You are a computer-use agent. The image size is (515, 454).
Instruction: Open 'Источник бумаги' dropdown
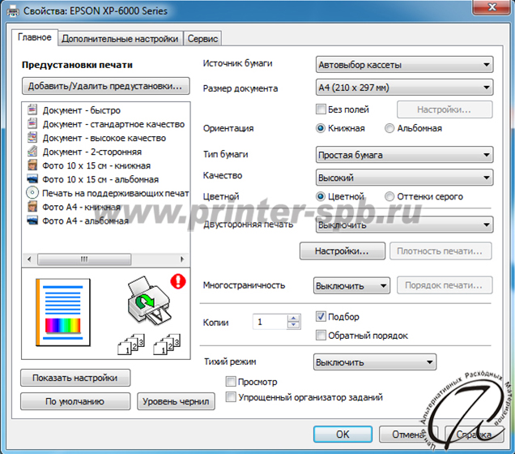(404, 64)
